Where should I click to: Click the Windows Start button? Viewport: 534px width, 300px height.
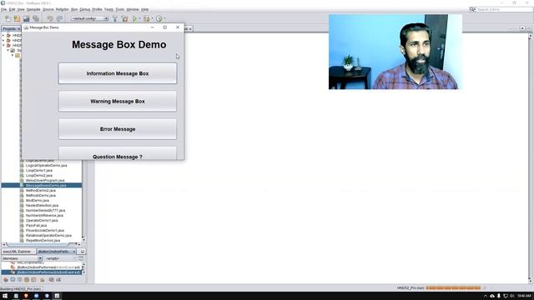[5, 296]
